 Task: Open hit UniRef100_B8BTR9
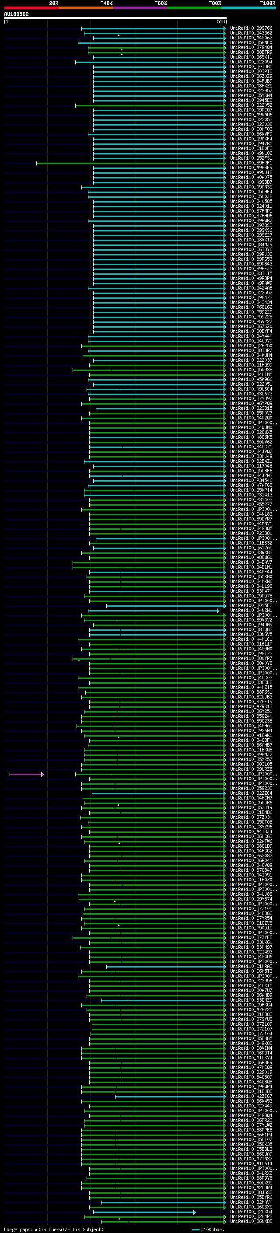251,52
